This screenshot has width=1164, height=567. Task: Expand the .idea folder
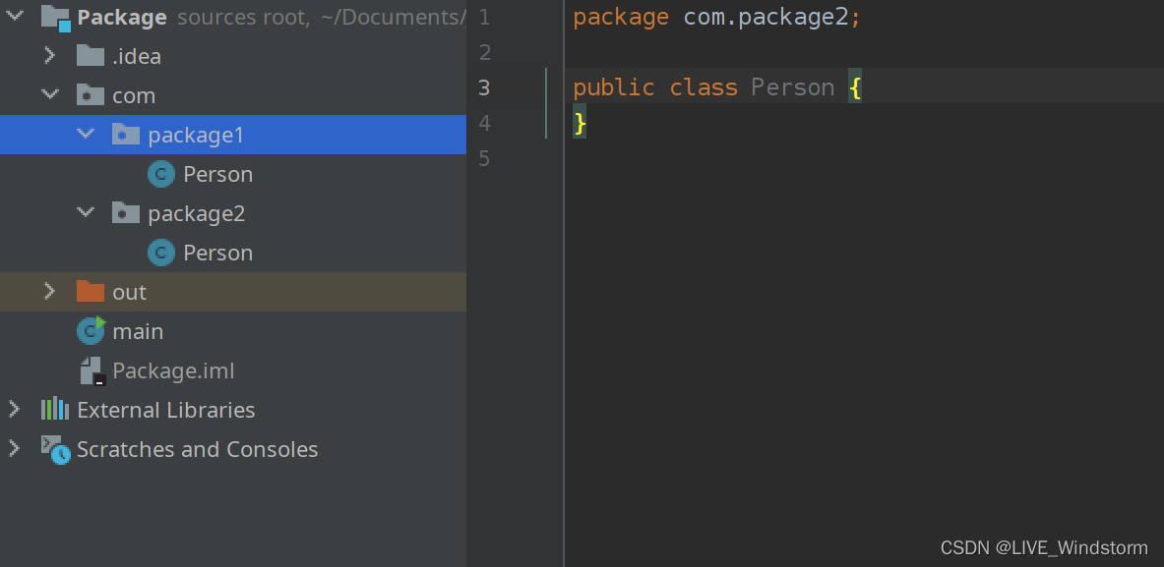coord(50,56)
